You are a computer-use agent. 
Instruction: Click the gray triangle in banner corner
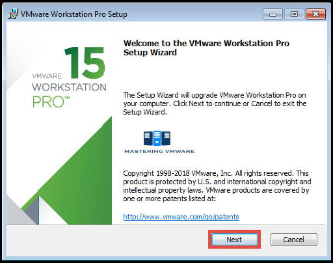tap(21, 210)
